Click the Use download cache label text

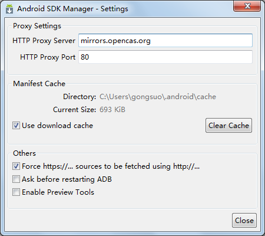pos(57,126)
